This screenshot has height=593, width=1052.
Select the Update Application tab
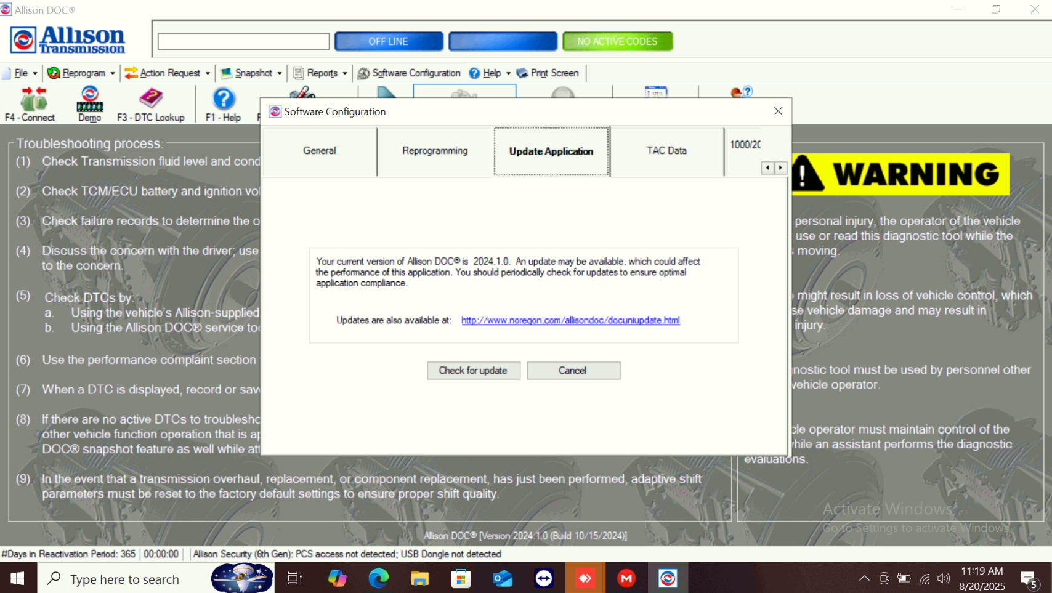551,151
